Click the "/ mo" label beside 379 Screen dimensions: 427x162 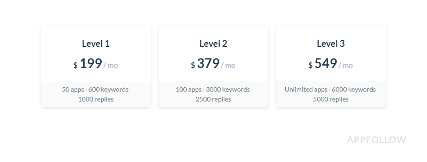(228, 65)
